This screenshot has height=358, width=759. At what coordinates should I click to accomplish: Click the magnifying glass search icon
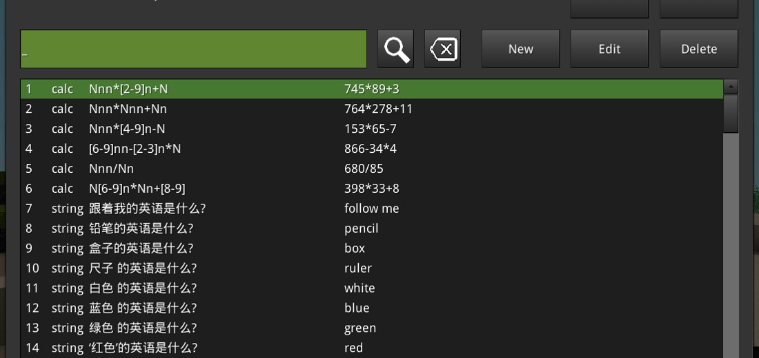click(x=396, y=49)
